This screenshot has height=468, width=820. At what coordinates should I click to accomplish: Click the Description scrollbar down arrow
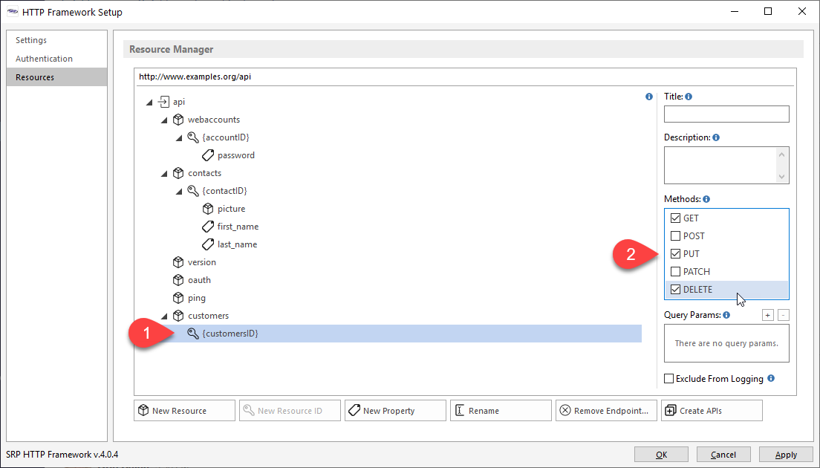(x=781, y=176)
